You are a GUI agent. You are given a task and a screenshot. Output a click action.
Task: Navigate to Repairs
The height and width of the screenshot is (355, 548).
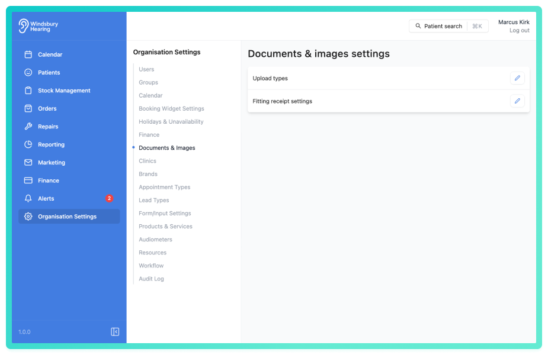(x=48, y=127)
